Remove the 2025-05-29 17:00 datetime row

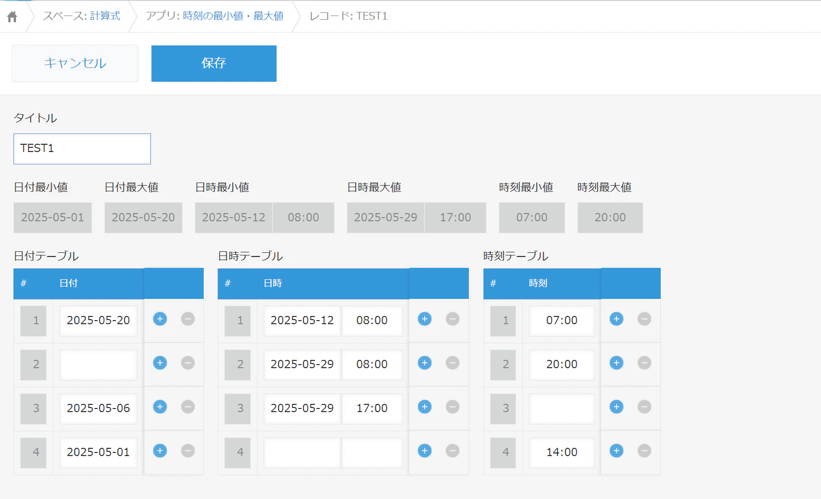[x=452, y=407]
